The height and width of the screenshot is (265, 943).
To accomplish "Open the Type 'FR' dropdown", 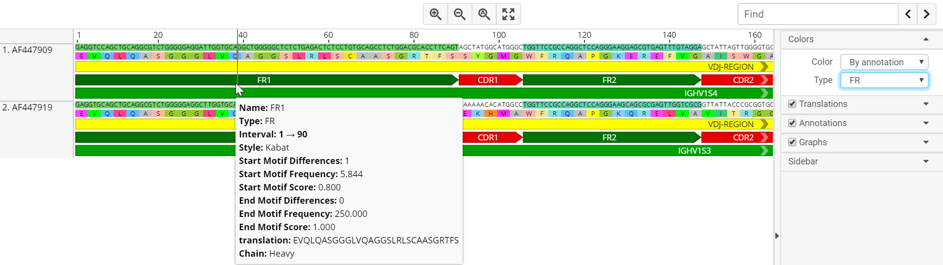I will point(884,80).
